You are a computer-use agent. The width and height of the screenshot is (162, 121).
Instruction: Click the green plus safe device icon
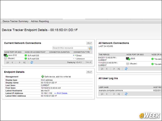click(x=43, y=76)
